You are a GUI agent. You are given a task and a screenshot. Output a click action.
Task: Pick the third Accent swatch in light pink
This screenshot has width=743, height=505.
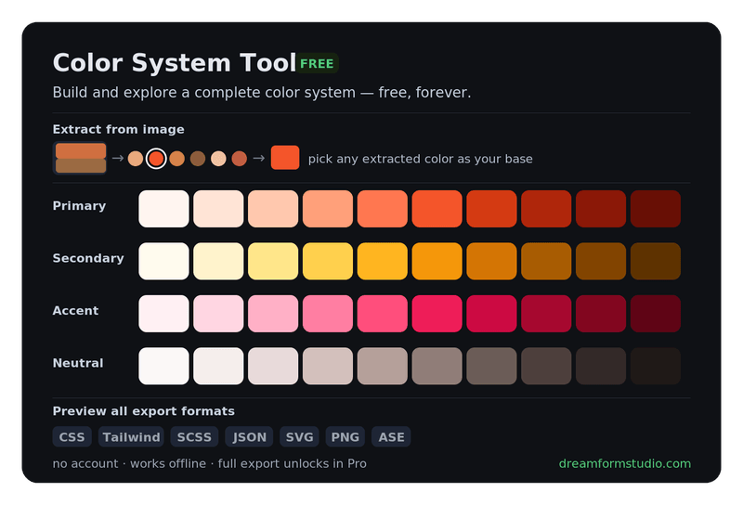(273, 314)
